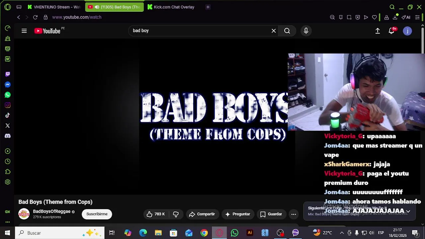Screen dimensions: 425x239
Task: Launch Google Chrome from taskbar
Action: click(204, 233)
